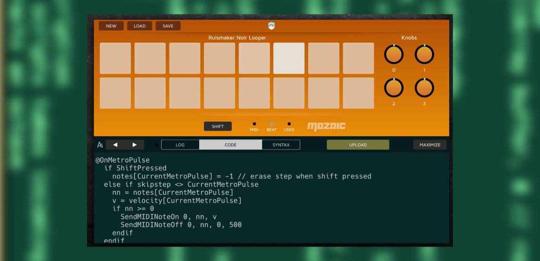The width and height of the screenshot is (540, 261).
Task: Save the script with SAVE
Action: pyautogui.click(x=168, y=26)
